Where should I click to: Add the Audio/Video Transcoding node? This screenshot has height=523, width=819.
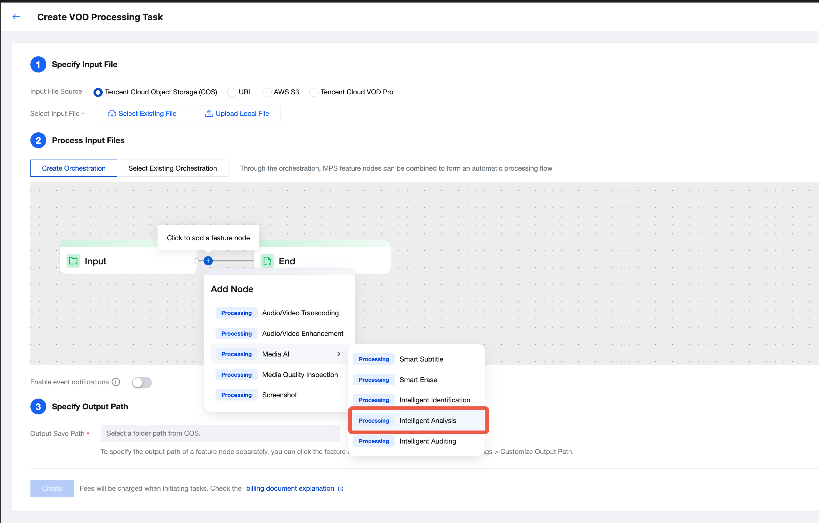point(300,313)
